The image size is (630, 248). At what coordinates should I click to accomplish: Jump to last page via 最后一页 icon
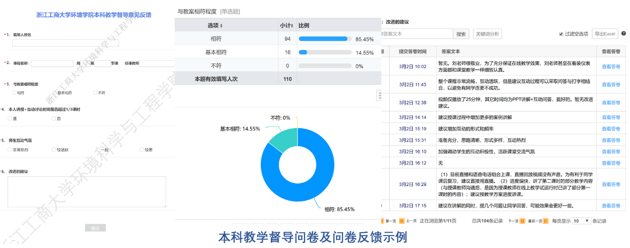545,221
